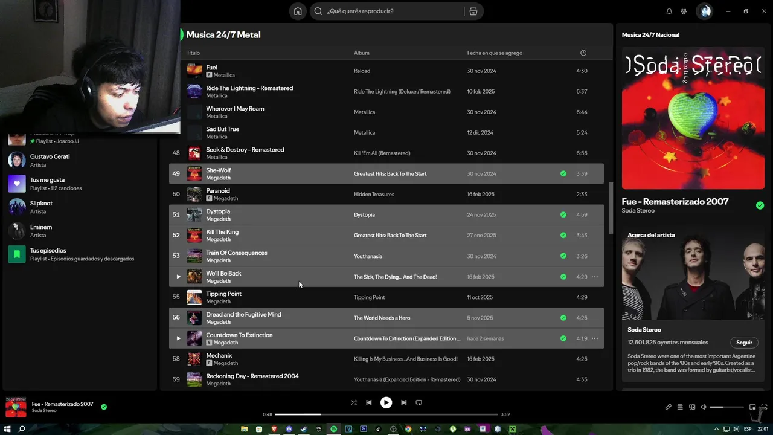The height and width of the screenshot is (435, 773).
Task: Open now-playing Fue - Remasterizado 2007 title
Action: [x=62, y=404]
